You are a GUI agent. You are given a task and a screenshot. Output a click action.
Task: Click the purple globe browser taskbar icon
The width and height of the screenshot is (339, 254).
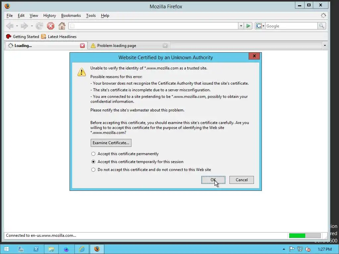[66, 249]
